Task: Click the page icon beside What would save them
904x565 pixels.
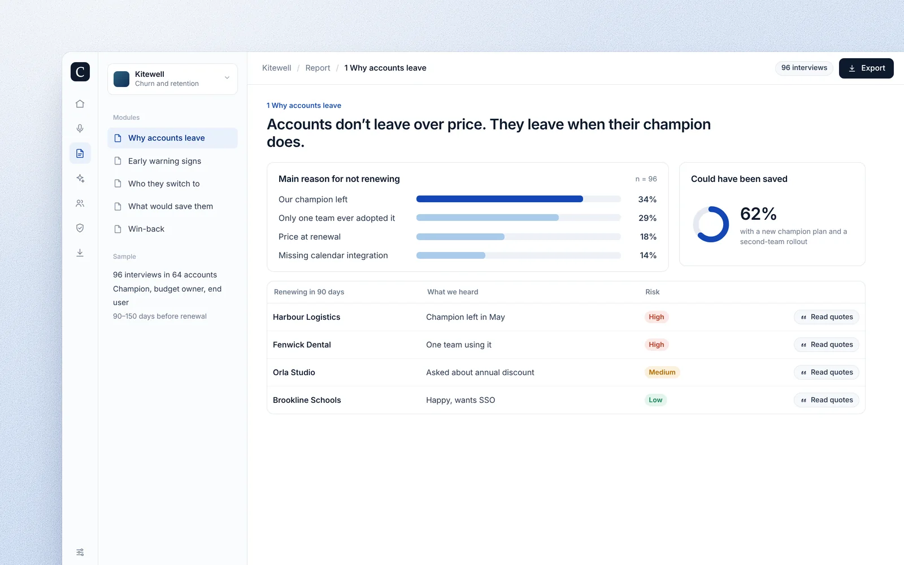Action: click(118, 207)
